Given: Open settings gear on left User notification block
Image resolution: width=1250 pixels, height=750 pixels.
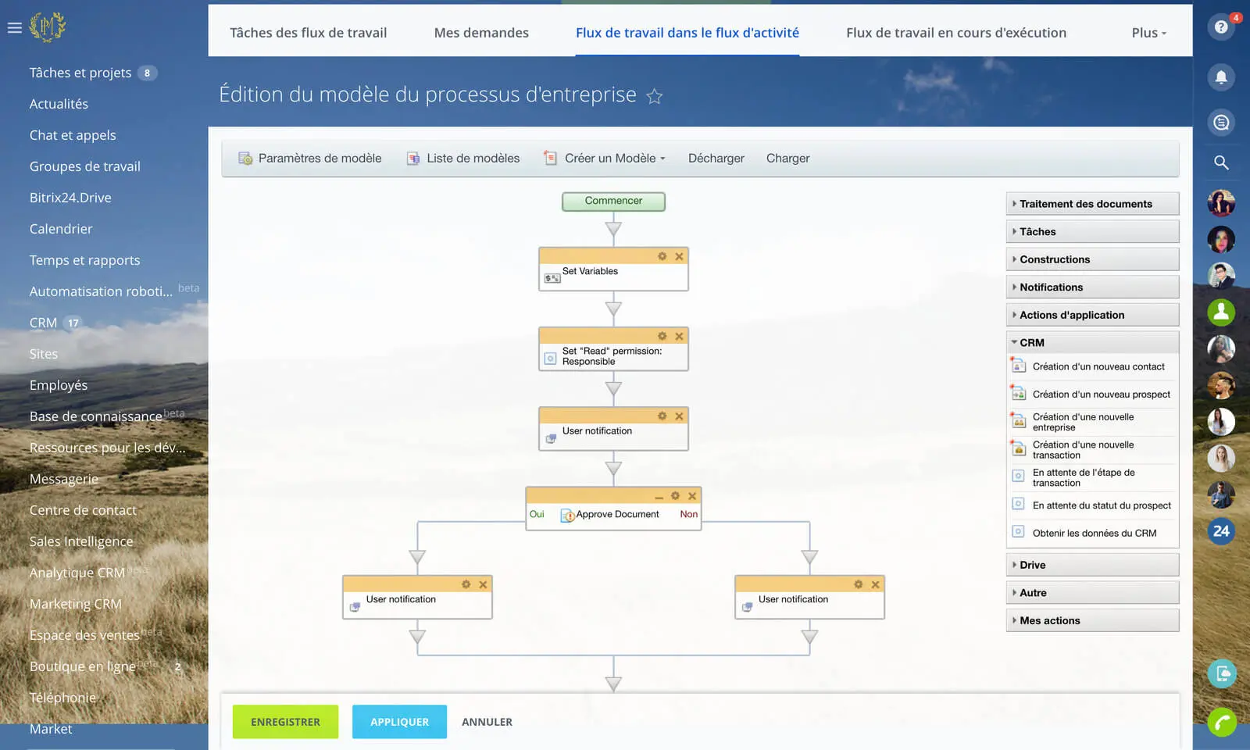Looking at the screenshot, I should [x=466, y=584].
